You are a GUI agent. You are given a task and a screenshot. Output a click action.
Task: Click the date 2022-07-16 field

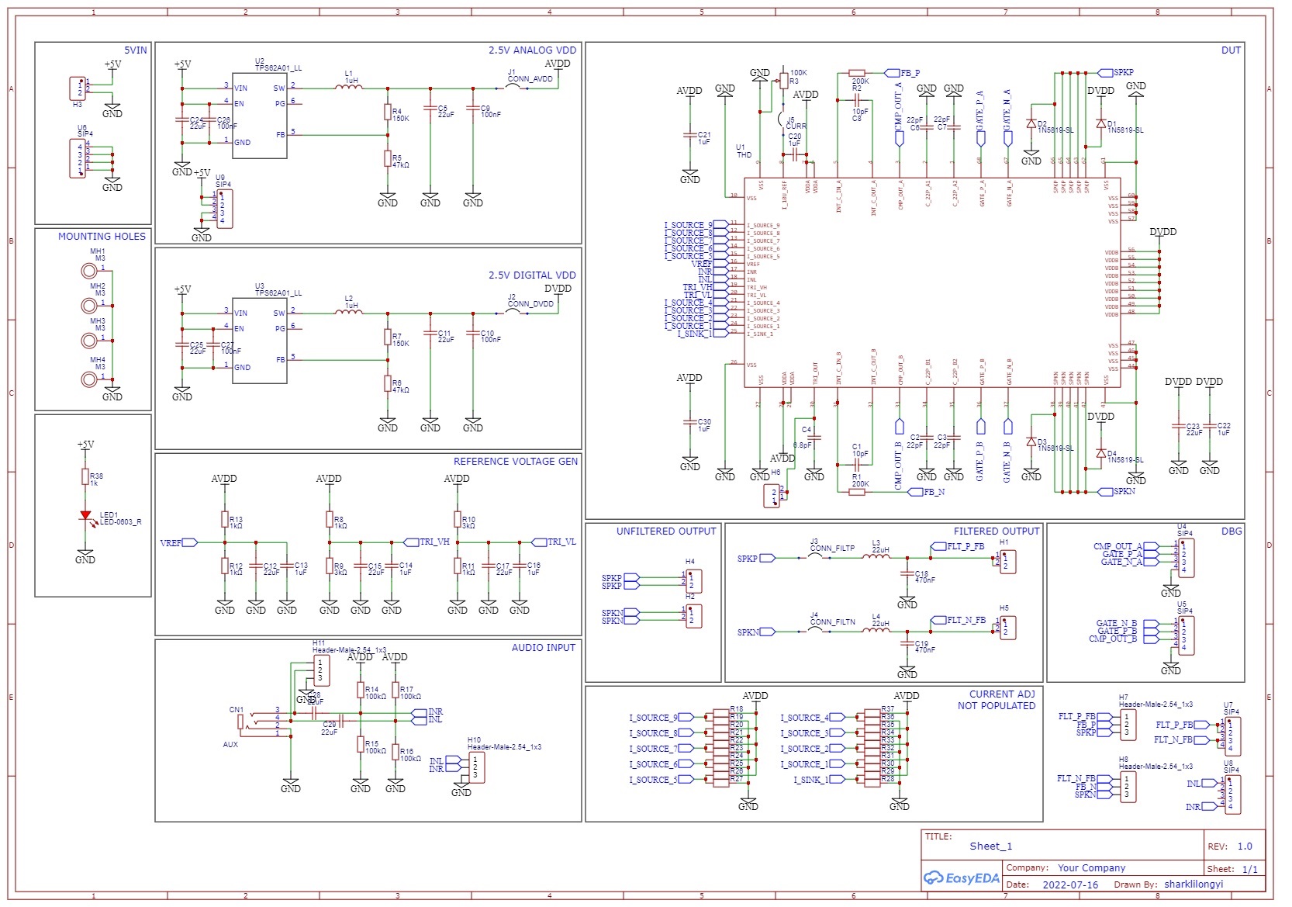pyautogui.click(x=1069, y=884)
